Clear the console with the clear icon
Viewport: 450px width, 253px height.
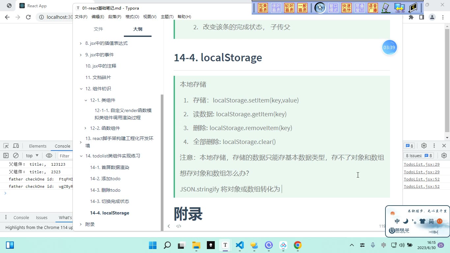coord(16,155)
